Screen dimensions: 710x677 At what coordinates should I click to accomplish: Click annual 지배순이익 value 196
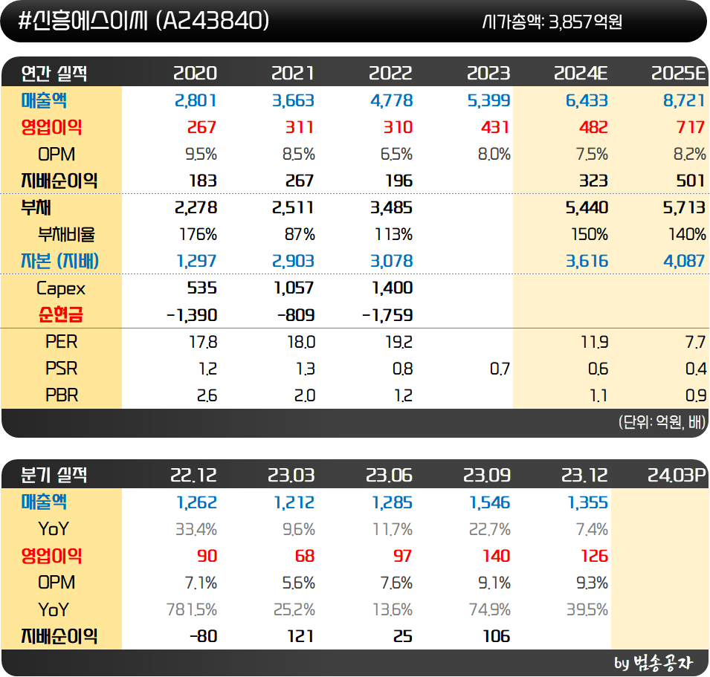pos(399,181)
